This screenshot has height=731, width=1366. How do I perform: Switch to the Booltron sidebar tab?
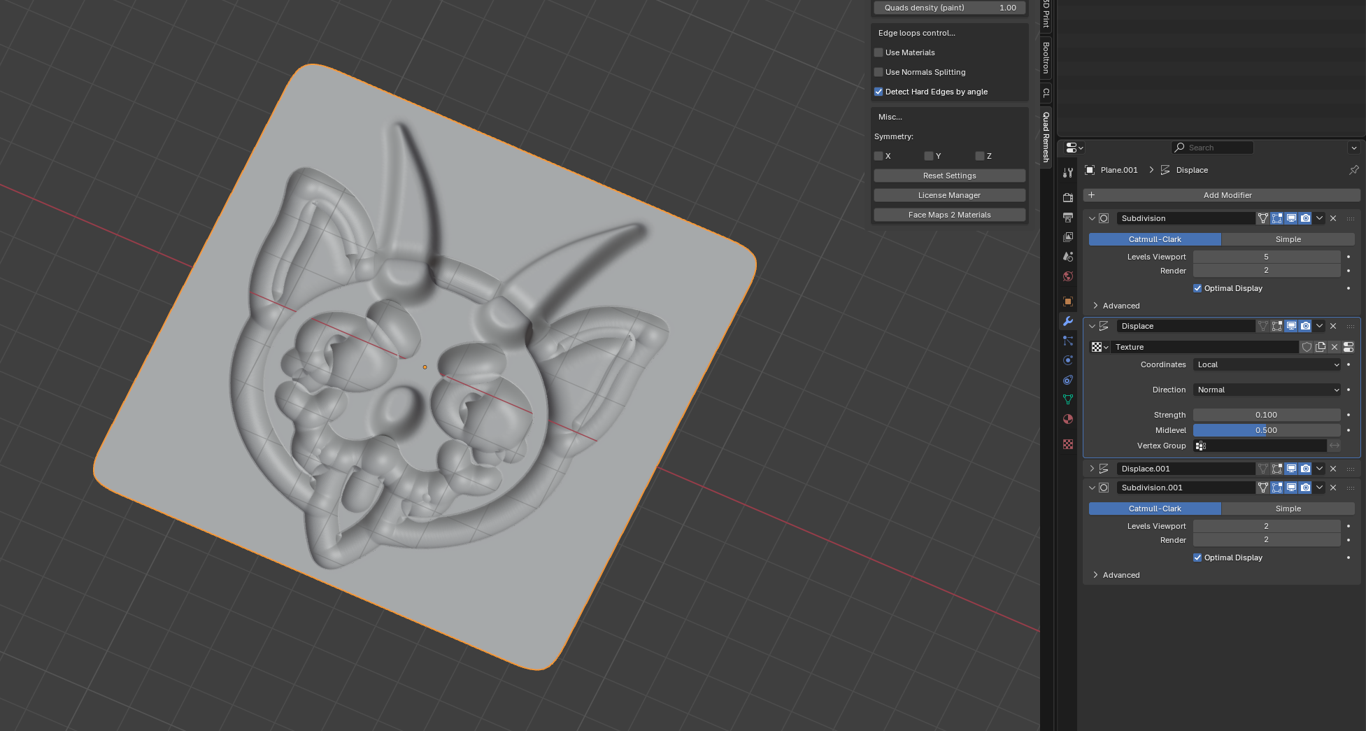click(1046, 57)
